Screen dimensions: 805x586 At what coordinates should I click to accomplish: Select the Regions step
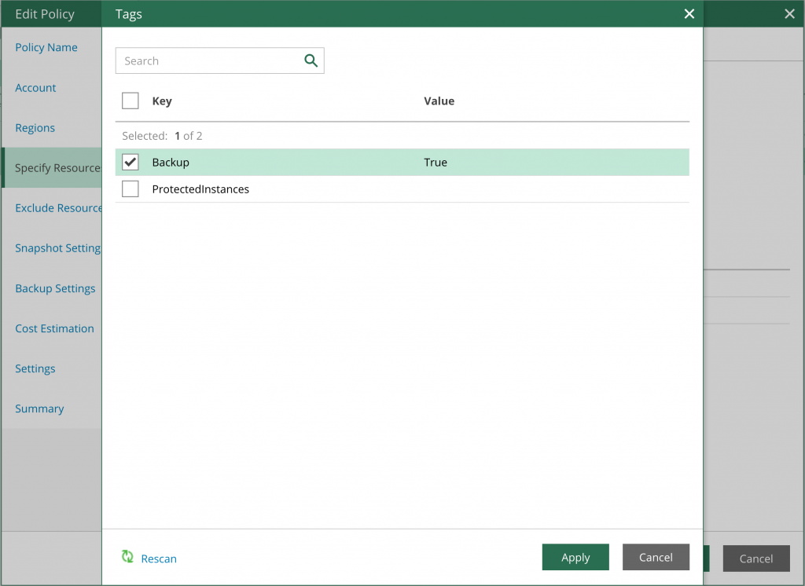click(x=35, y=127)
